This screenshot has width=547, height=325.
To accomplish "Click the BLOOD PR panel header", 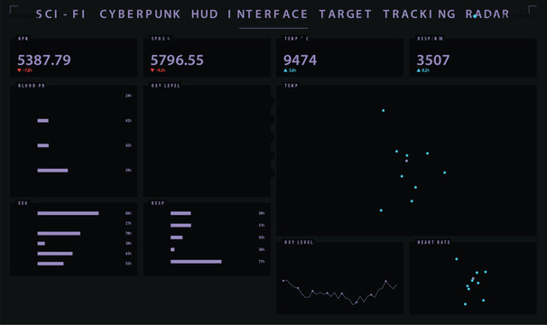I will click(x=32, y=86).
